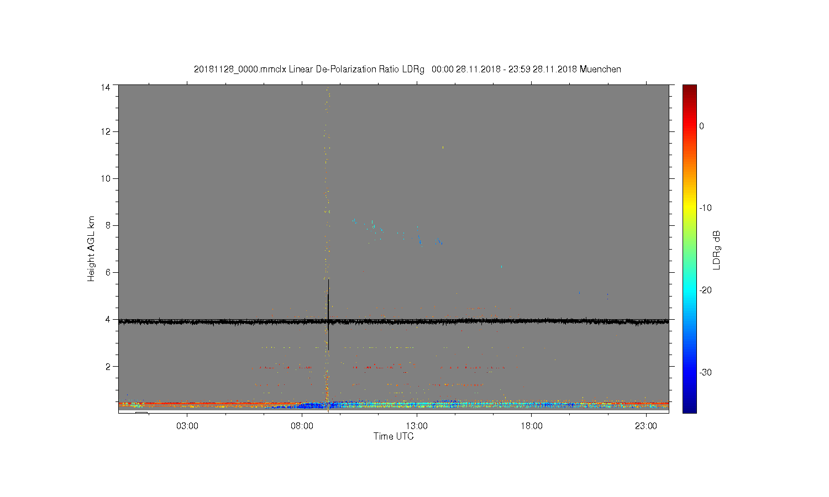
Task: Click the black vertical spike near 09:00
Action: click(x=328, y=315)
